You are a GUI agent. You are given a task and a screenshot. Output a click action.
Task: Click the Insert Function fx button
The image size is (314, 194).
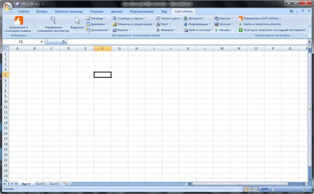(x=63, y=42)
